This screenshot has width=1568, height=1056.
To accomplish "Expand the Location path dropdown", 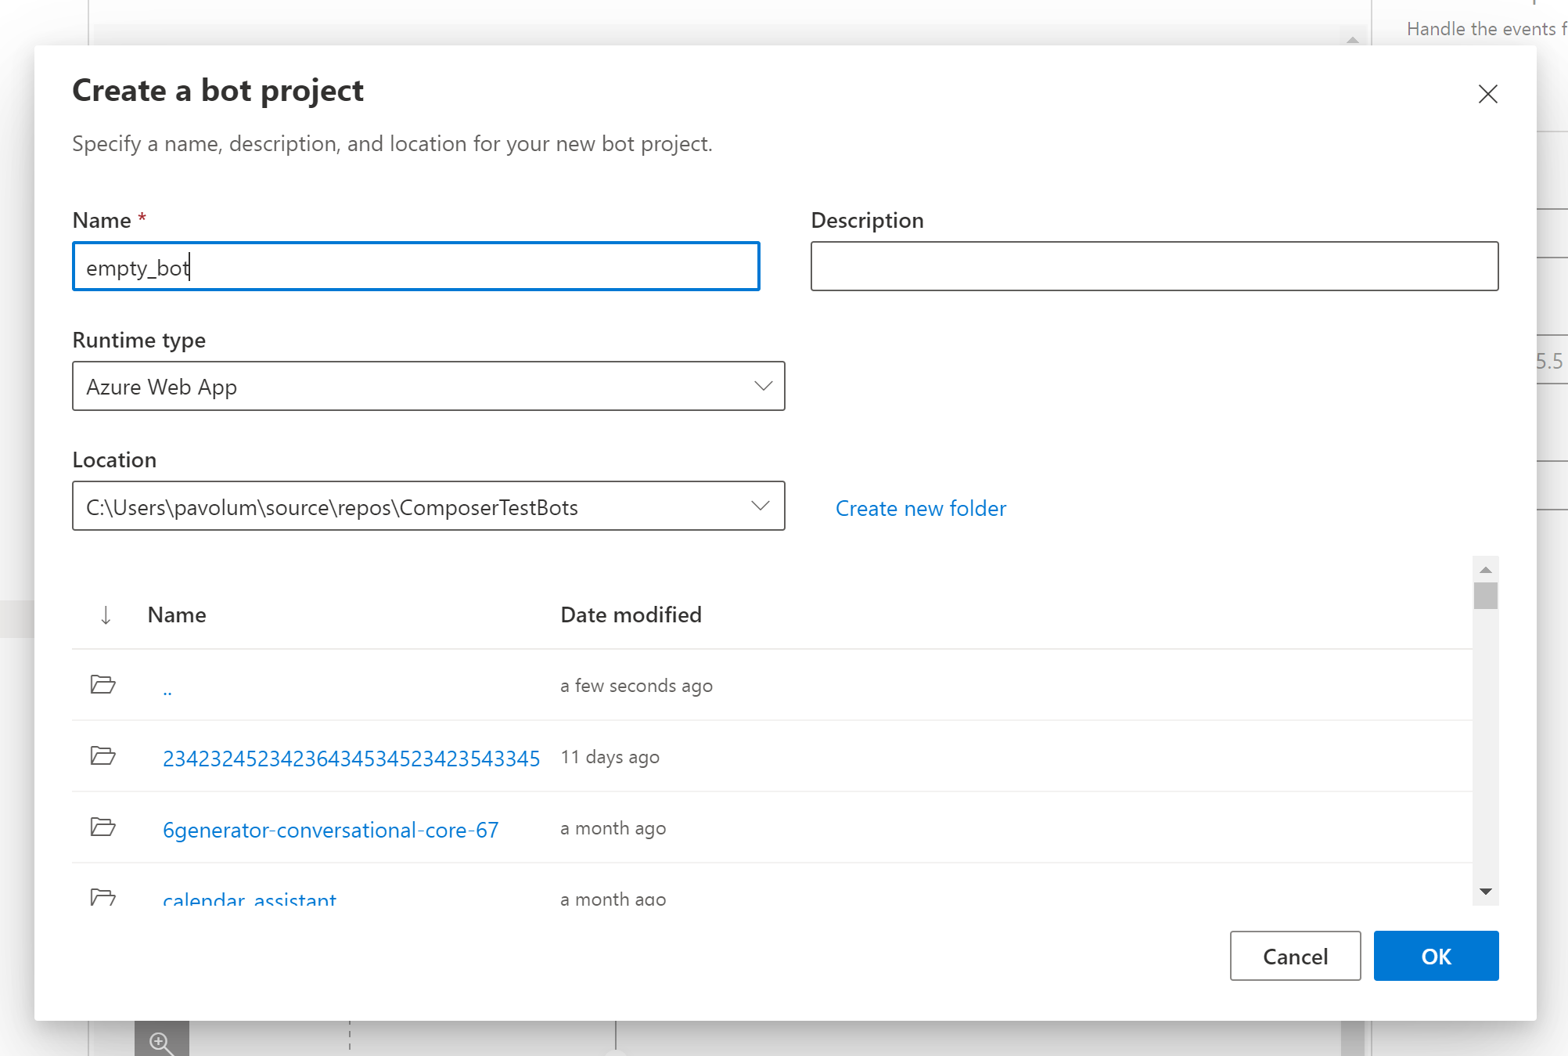I will click(x=760, y=506).
